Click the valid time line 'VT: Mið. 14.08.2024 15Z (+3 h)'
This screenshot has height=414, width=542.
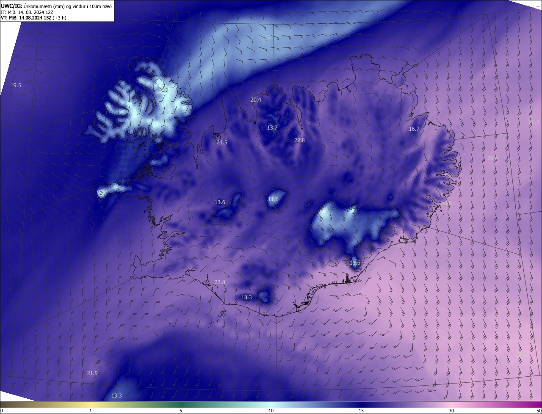[33, 18]
